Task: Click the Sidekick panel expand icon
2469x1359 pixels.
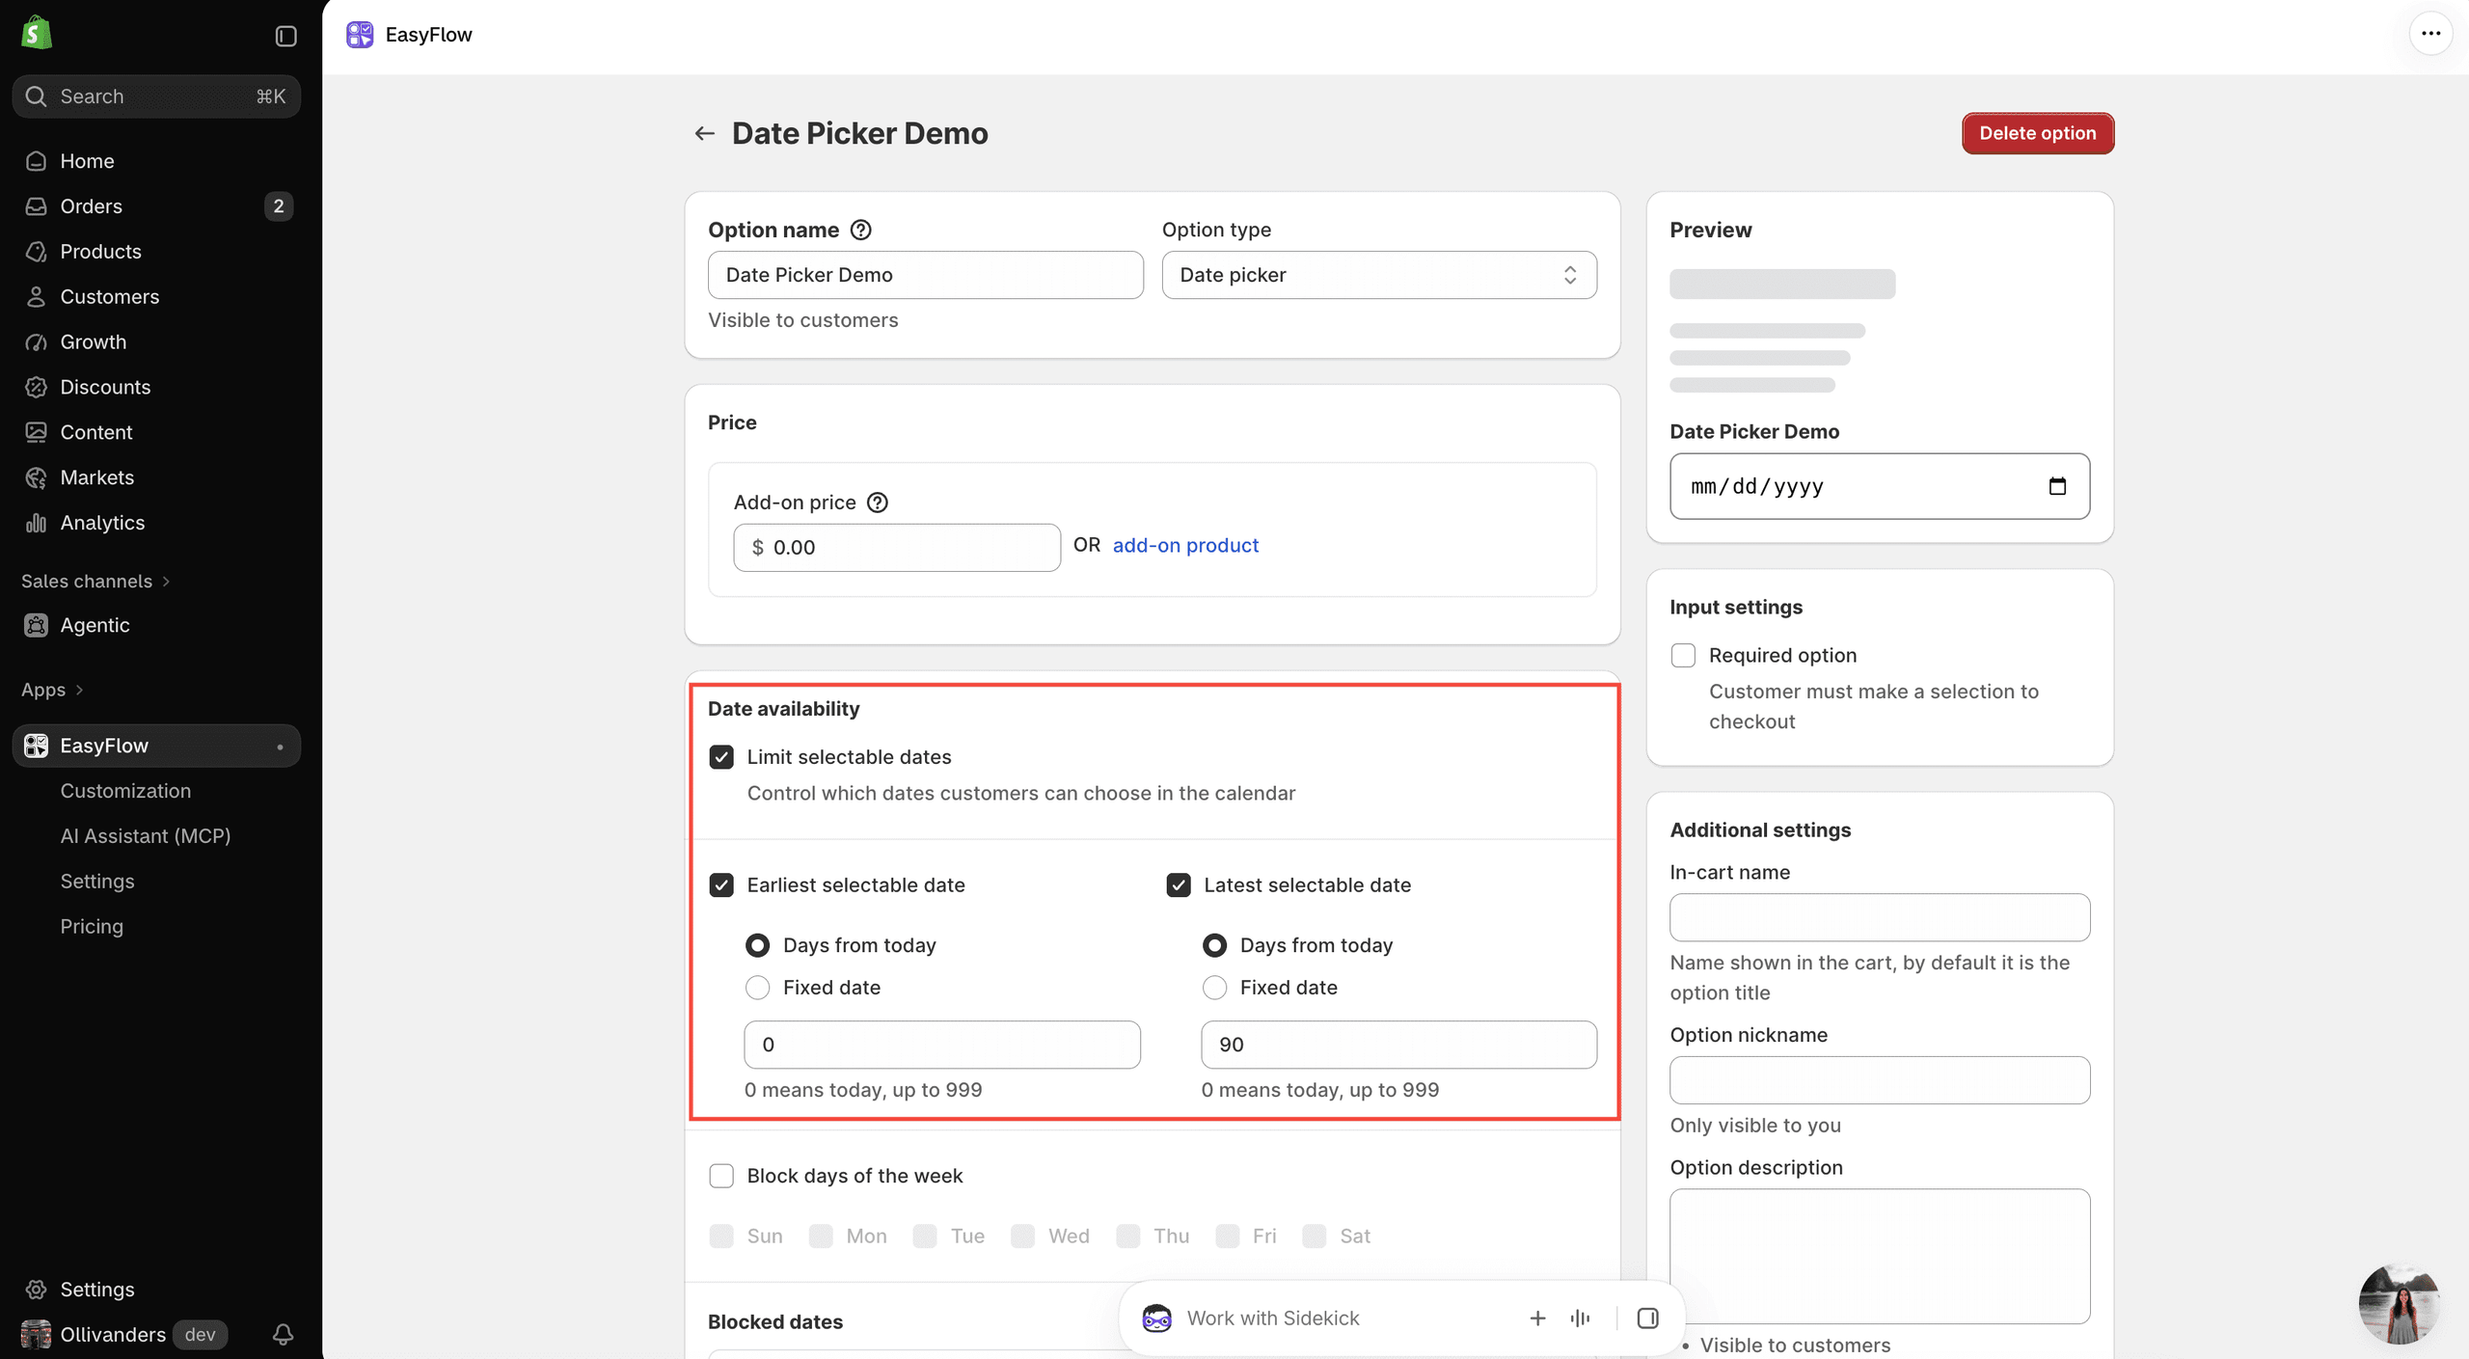Action: [1647, 1318]
